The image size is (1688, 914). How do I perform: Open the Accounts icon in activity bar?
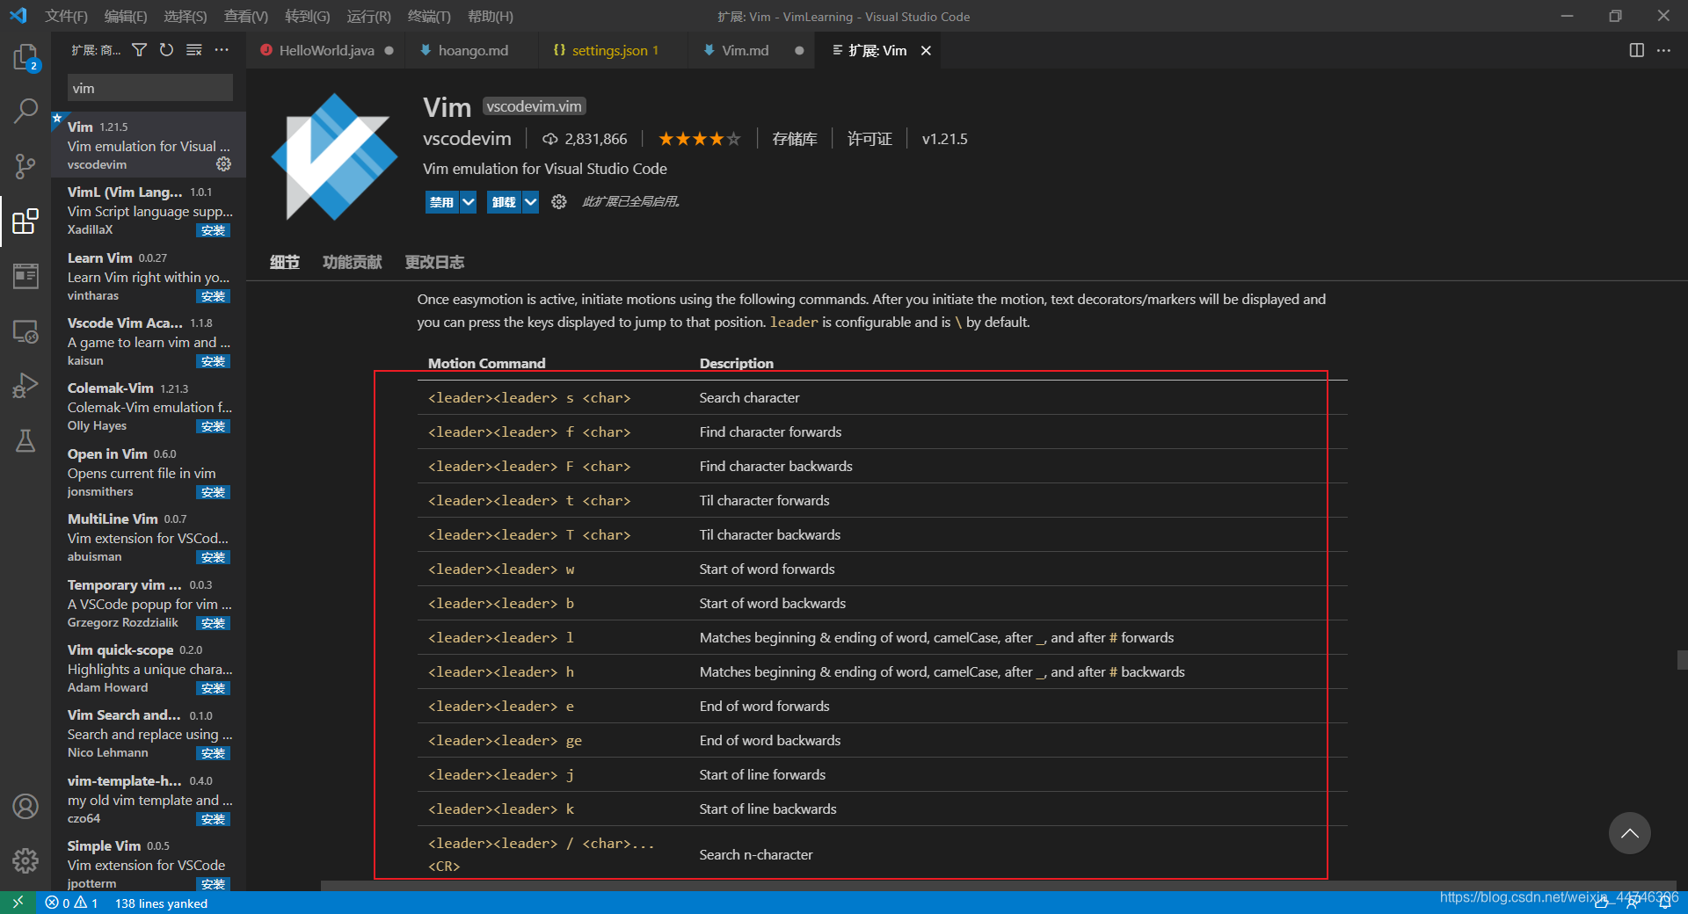(x=25, y=806)
